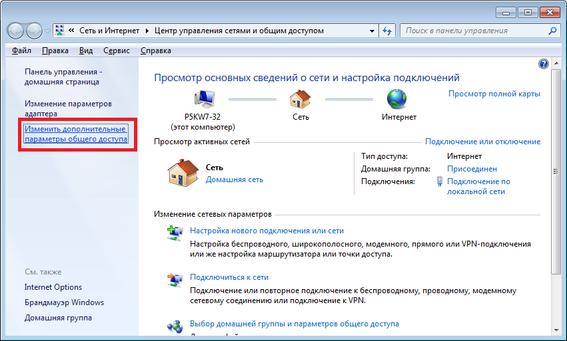567x341 pixels.
Task: Click "Подключение по локальной сети" link
Action: 478,186
